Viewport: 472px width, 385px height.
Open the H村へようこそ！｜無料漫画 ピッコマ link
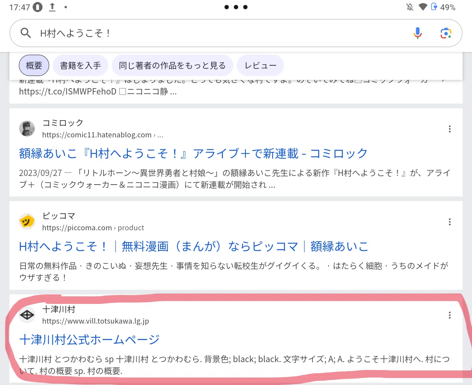point(194,246)
